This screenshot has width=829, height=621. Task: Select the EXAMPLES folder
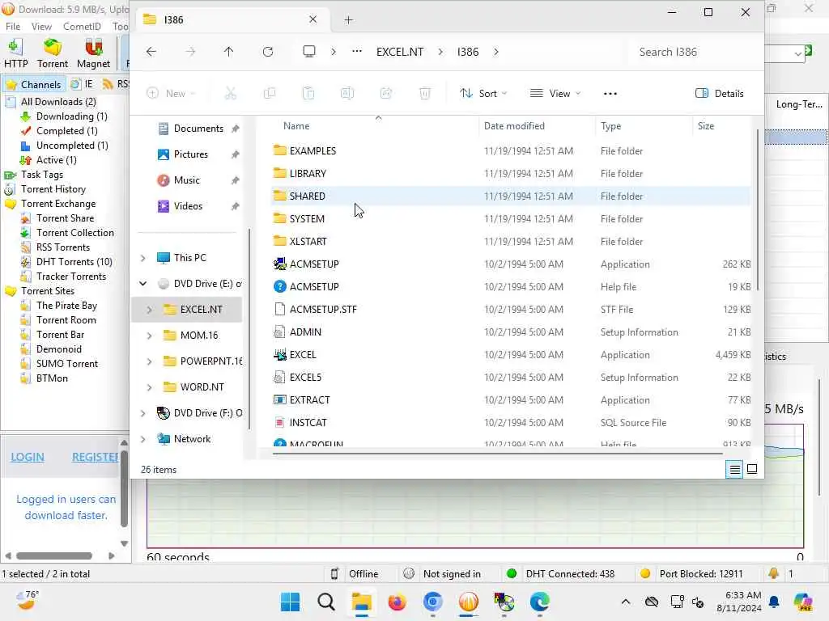(x=312, y=151)
